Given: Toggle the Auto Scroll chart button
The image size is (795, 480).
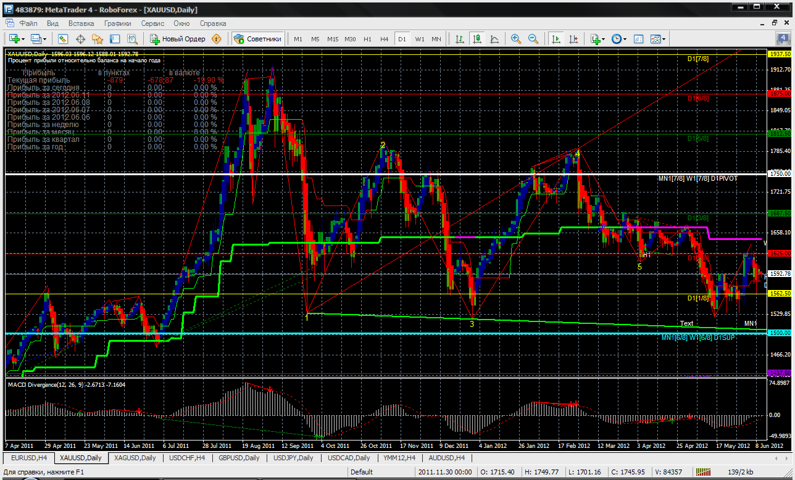Looking at the screenshot, I should click(x=557, y=39).
